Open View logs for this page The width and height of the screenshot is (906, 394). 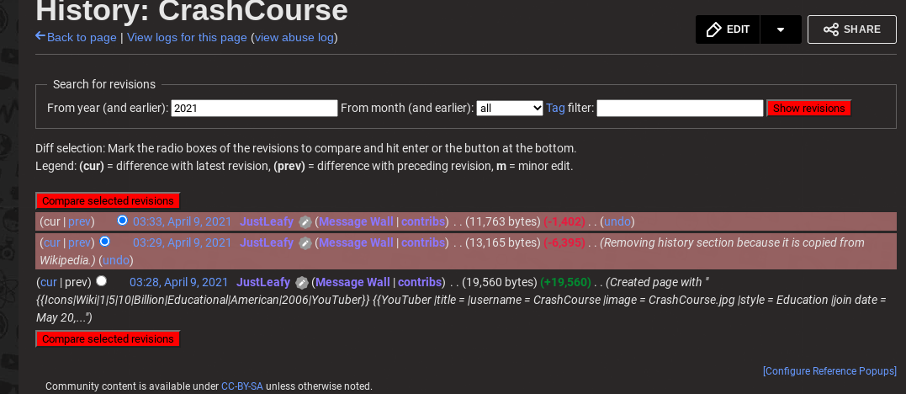point(187,38)
